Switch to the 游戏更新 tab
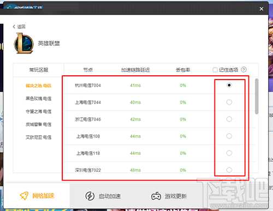This screenshot has width=273, height=211. click(x=169, y=196)
